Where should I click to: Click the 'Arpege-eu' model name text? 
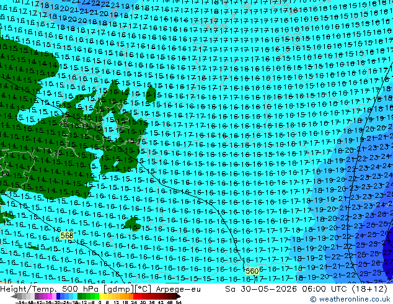(x=178, y=289)
